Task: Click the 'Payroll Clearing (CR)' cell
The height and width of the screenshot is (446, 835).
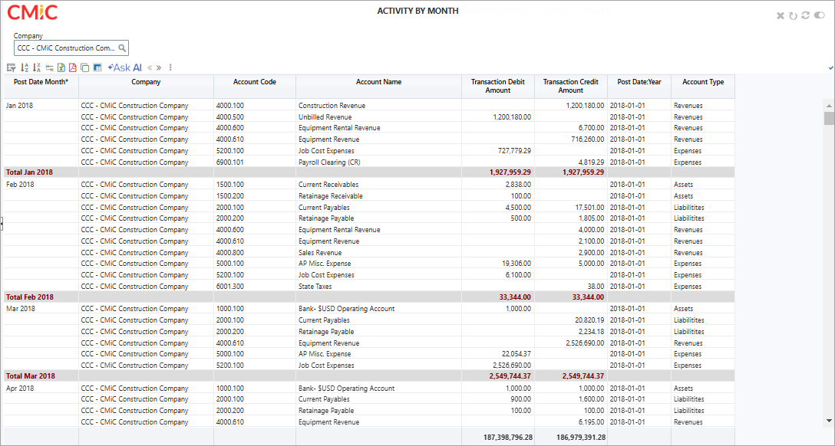Action: pos(329,162)
